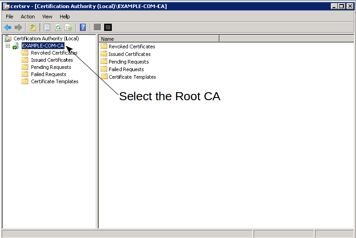Image resolution: width=356 pixels, height=238 pixels.
Task: Collapse the EXAMPLE-COM-CA tree node
Action: (x=8, y=46)
